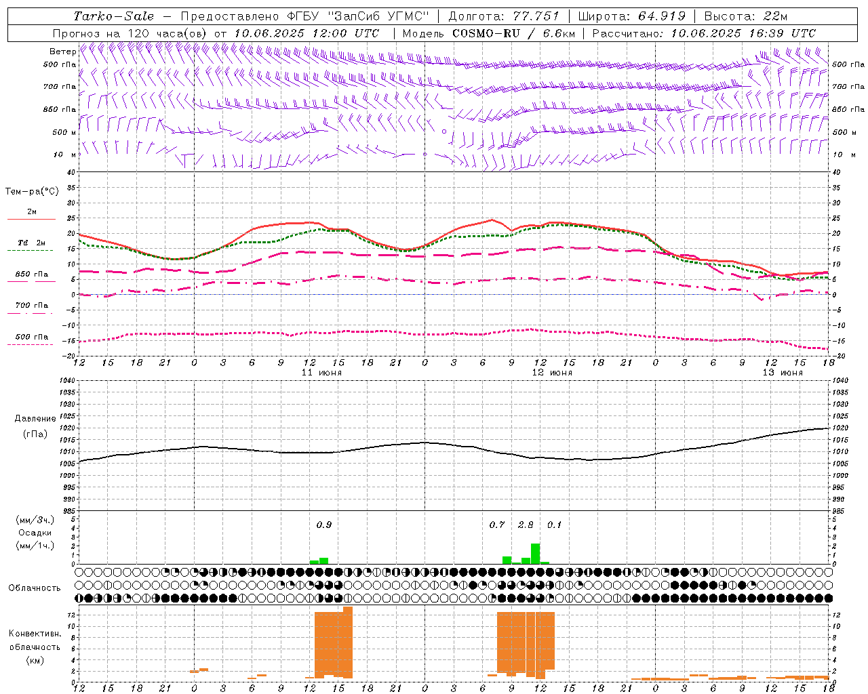Screen dimensions: 868x694
Task: Click the 500 гПа temperature legend entry
Action: [31, 337]
